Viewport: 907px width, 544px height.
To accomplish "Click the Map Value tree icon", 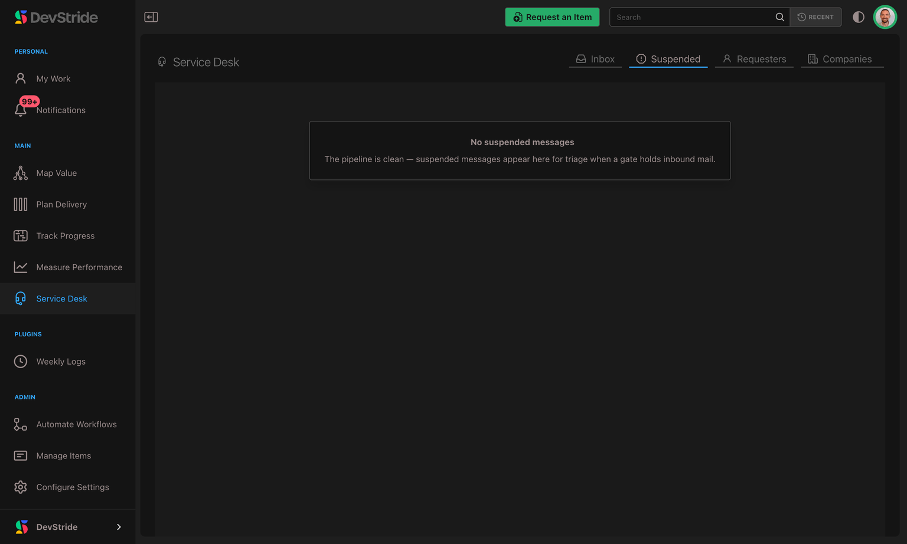I will pos(21,173).
